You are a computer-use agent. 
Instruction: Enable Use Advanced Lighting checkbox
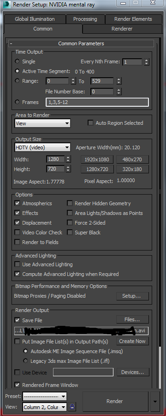point(17,264)
